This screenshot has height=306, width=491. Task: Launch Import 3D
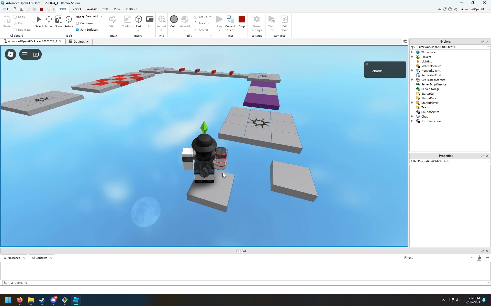[162, 22]
